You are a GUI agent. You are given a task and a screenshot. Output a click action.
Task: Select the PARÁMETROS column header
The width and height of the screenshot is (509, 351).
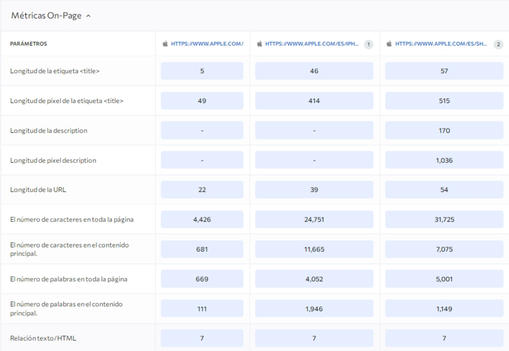click(29, 44)
